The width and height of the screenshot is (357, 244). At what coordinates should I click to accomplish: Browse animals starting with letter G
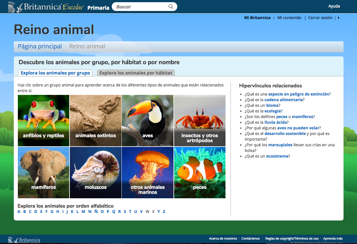tap(52, 212)
